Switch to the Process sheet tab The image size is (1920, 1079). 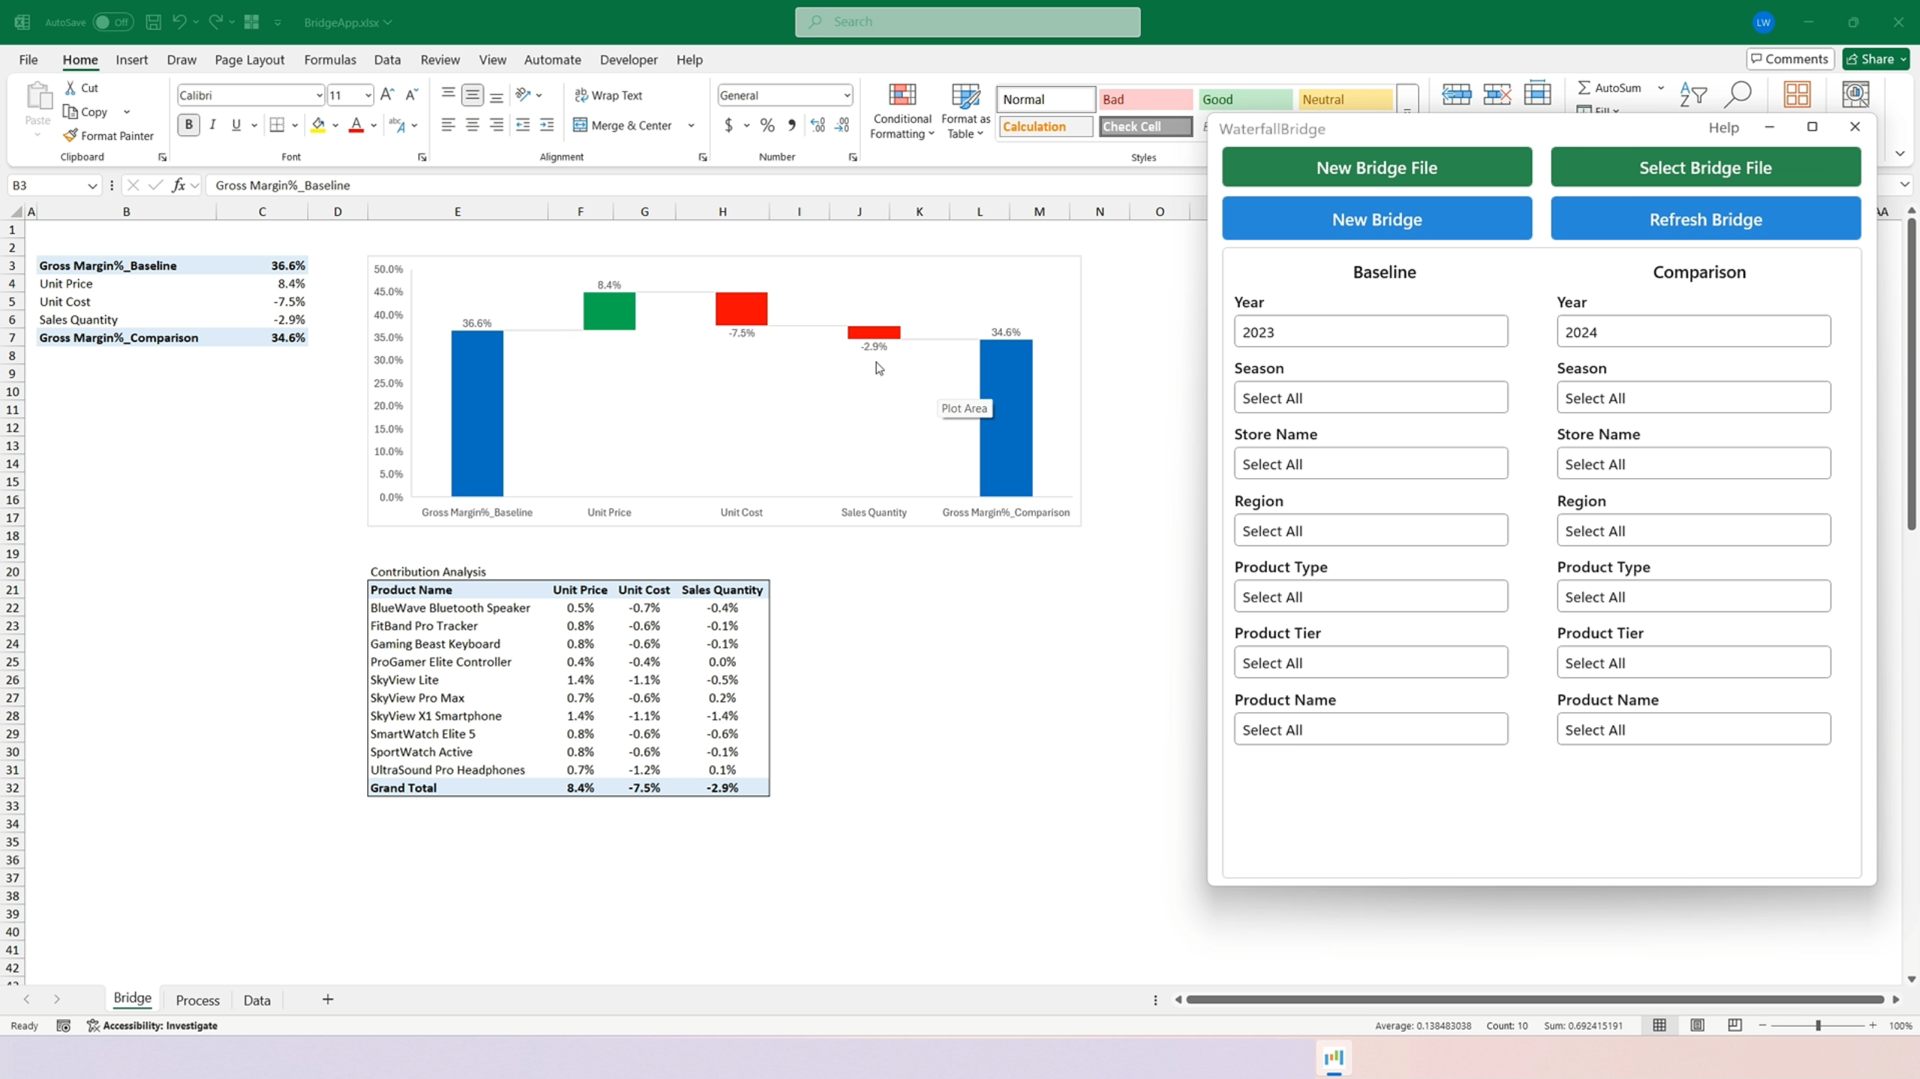(x=197, y=999)
